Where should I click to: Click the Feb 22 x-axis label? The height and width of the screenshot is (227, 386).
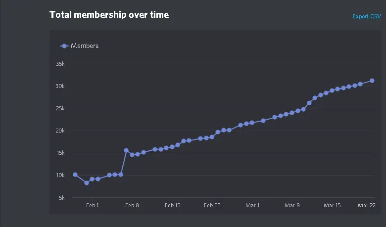click(212, 205)
